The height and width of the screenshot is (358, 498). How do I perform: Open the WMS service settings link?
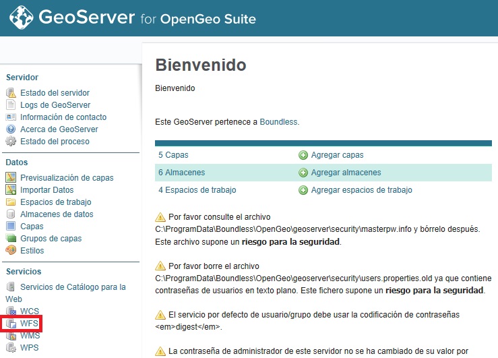(30, 336)
